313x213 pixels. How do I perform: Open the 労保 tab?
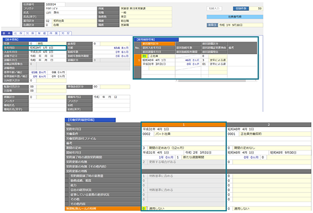point(30,33)
